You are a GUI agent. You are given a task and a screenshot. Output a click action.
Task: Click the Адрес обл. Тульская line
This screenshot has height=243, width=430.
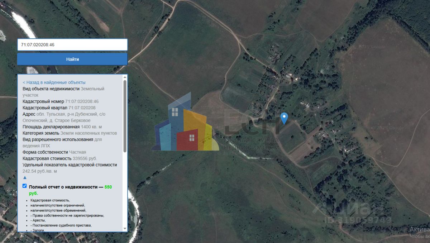click(x=64, y=117)
